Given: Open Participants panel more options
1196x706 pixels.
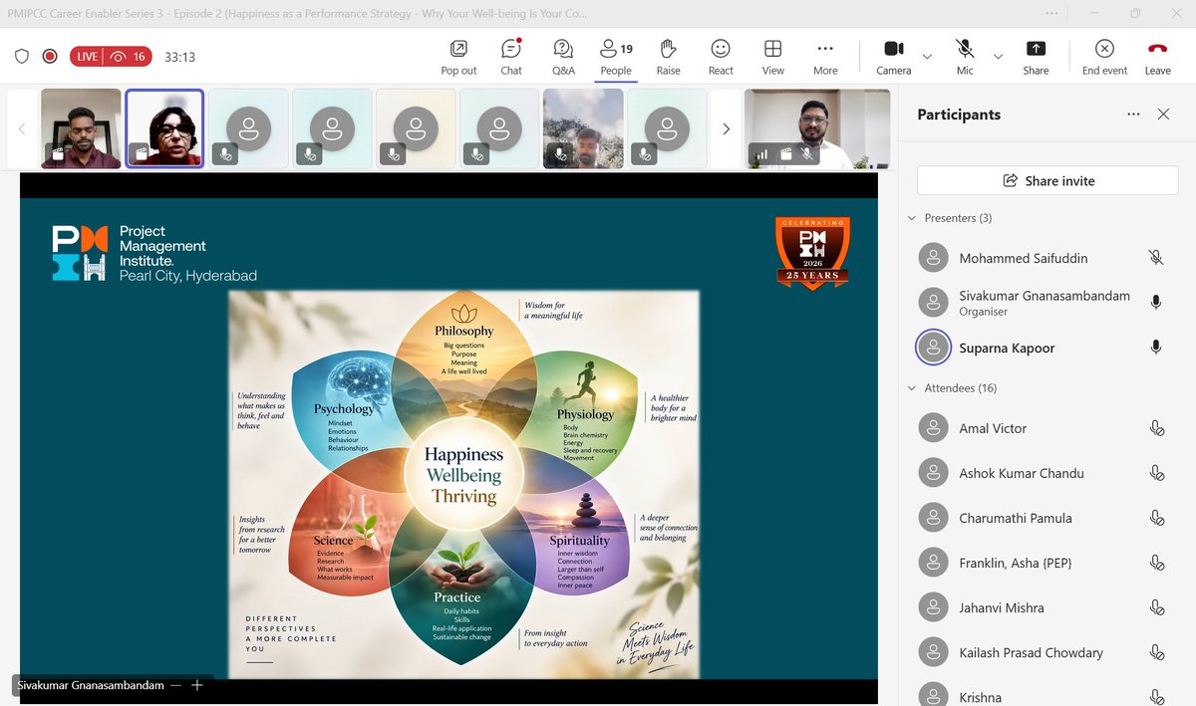Looking at the screenshot, I should click(1133, 115).
